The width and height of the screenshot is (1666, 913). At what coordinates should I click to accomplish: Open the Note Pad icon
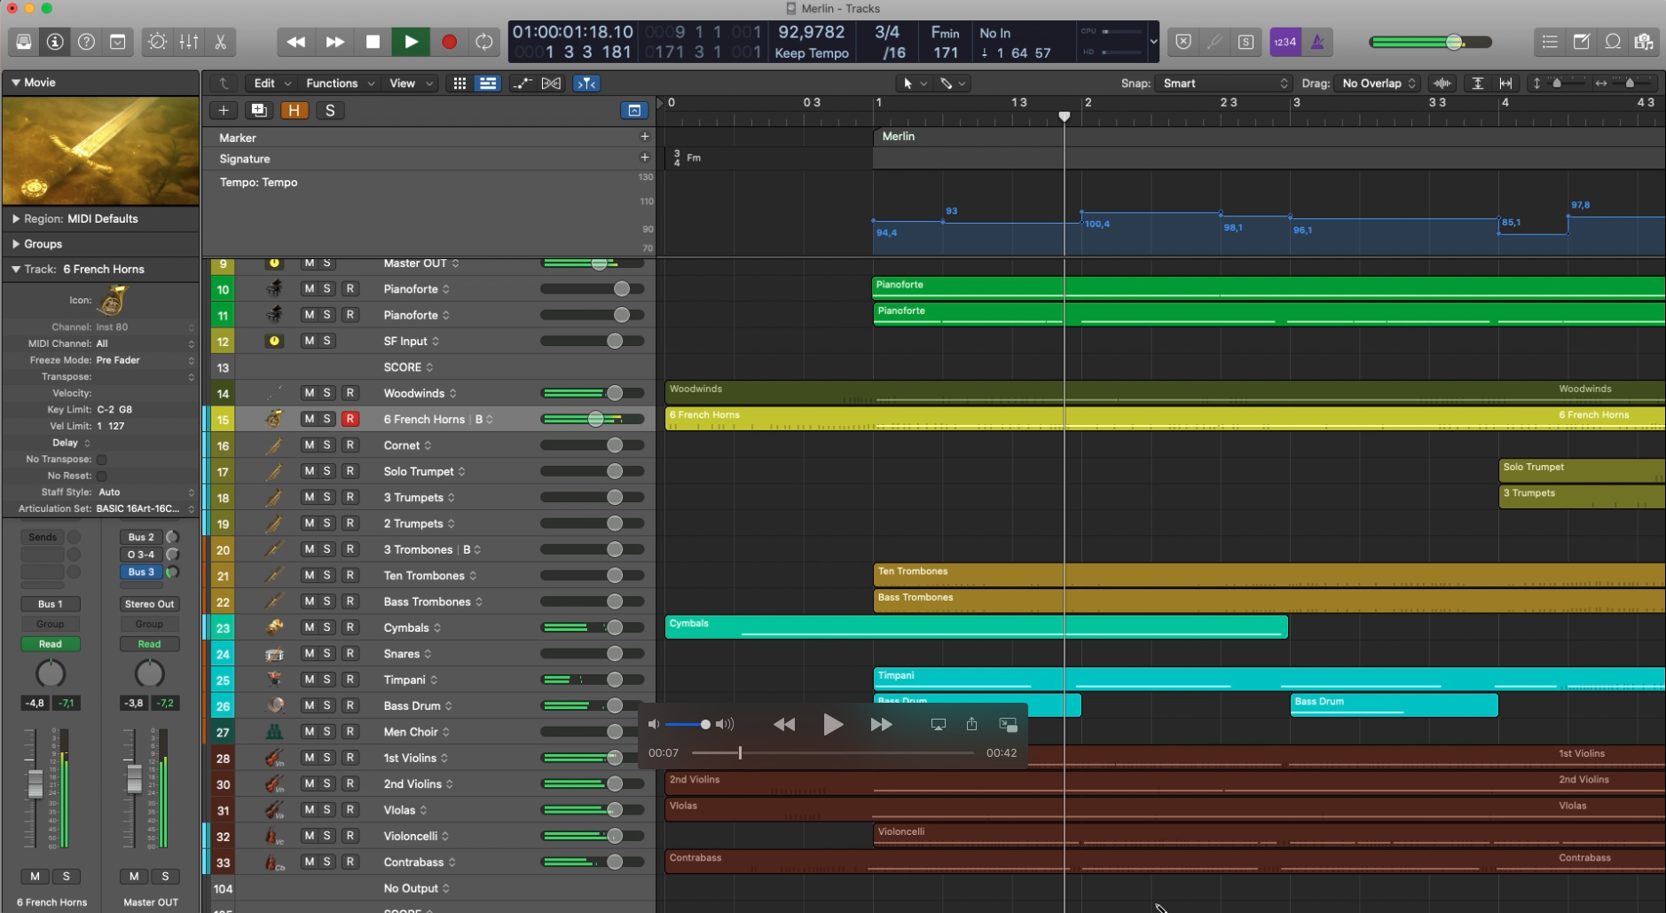point(1581,42)
